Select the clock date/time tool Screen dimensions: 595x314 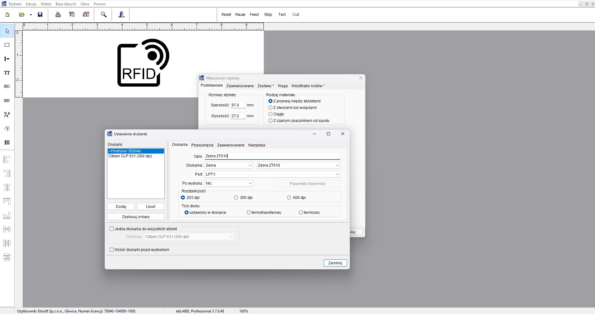(x=7, y=128)
